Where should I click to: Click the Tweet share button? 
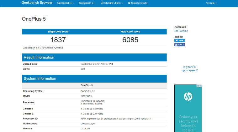[x=179, y=40]
